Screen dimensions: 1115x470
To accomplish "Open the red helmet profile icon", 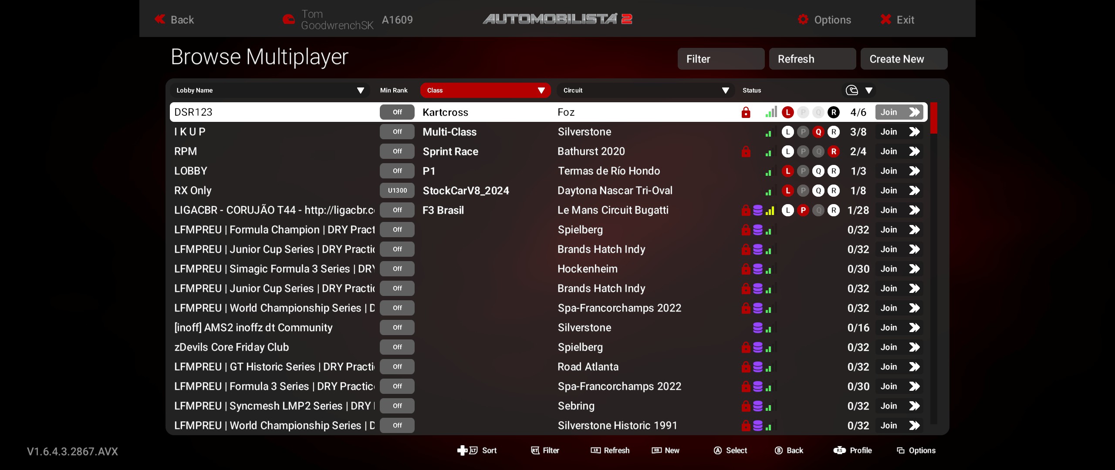I will [x=288, y=20].
